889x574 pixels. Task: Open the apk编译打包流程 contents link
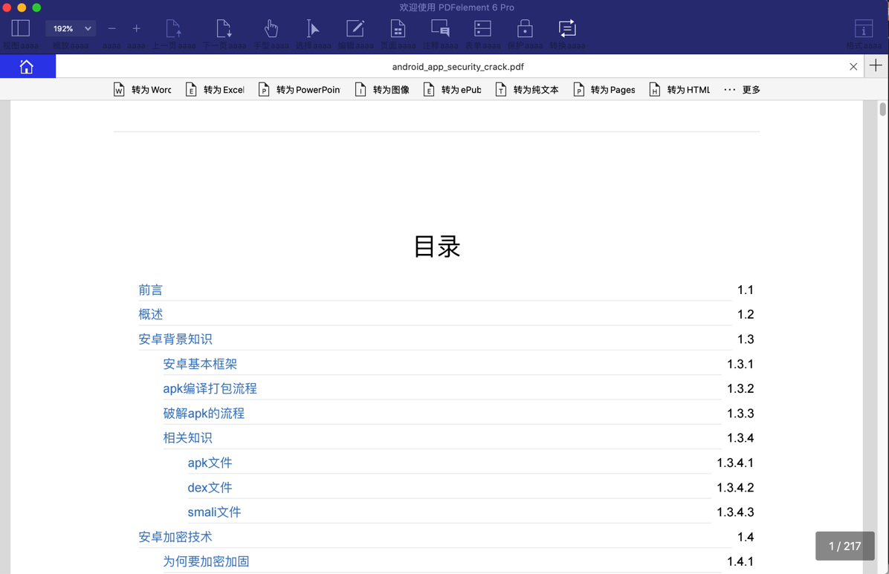click(210, 388)
